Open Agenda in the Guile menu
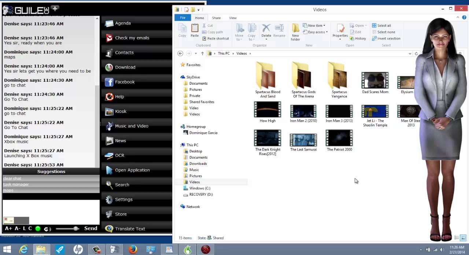The width and height of the screenshot is (469, 255). click(136, 23)
